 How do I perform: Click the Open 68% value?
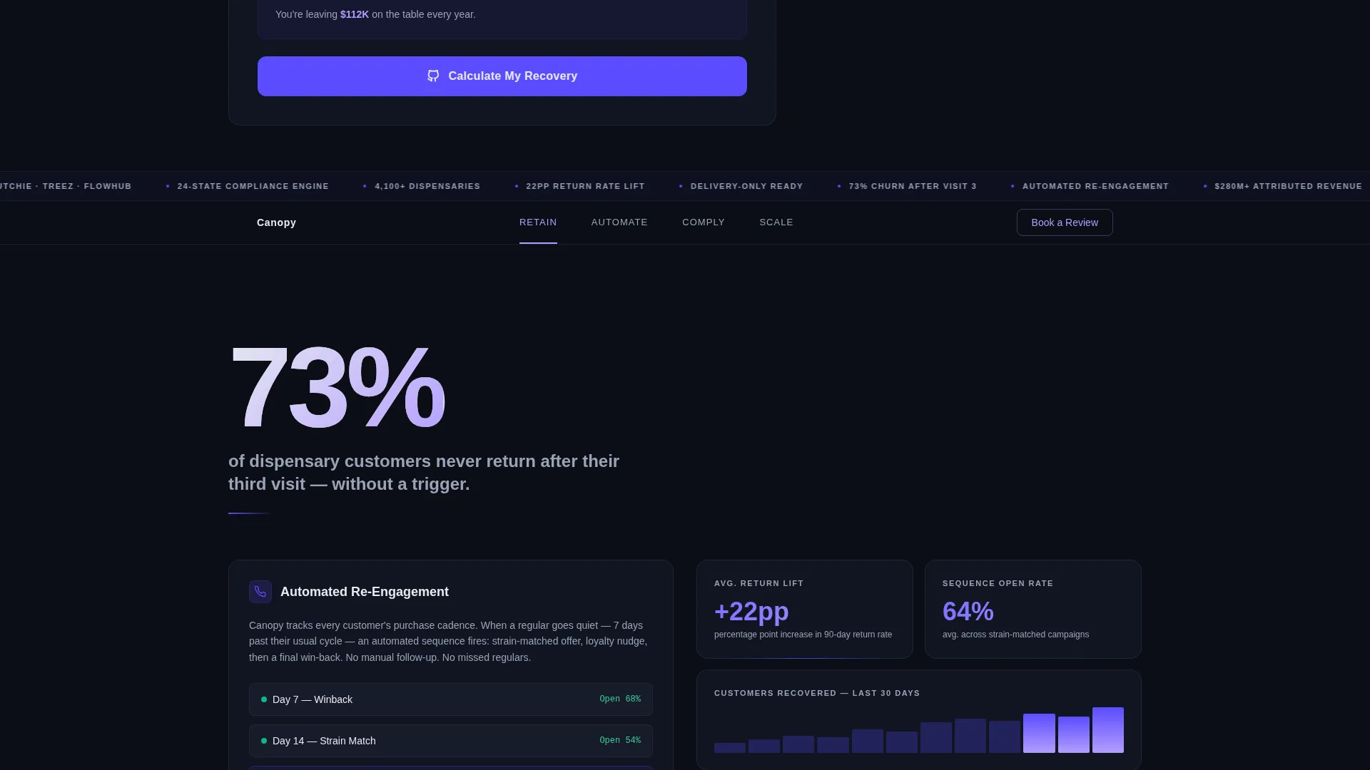click(620, 699)
